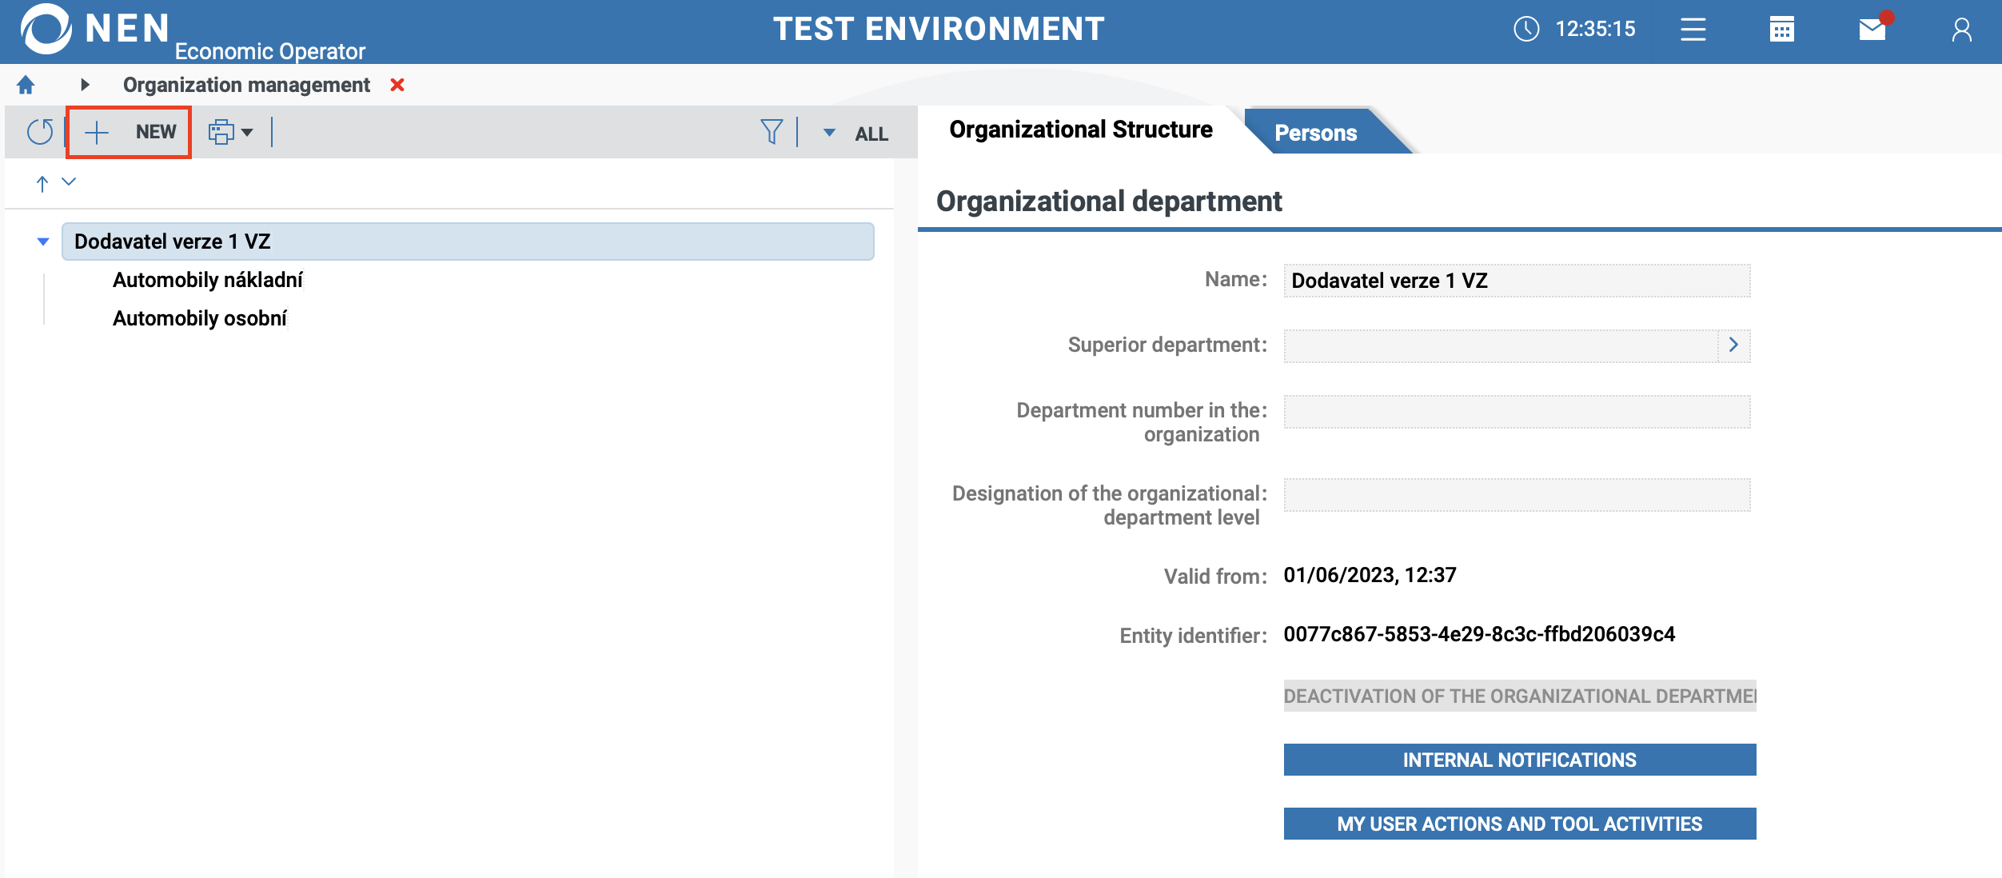Select Dodavatel verze 1 VZ tree row

pyautogui.click(x=468, y=241)
